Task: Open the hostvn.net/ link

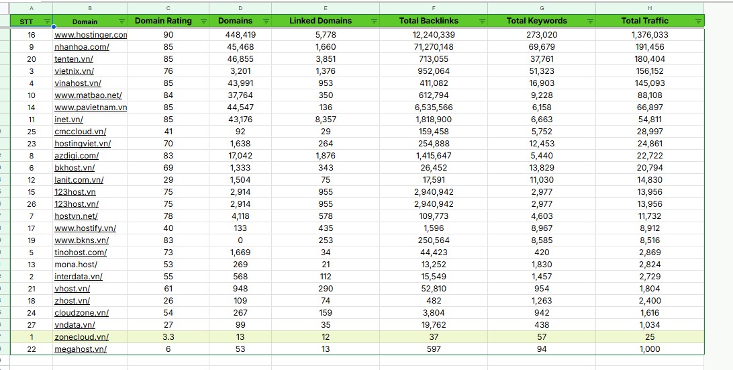Action: 77,217
